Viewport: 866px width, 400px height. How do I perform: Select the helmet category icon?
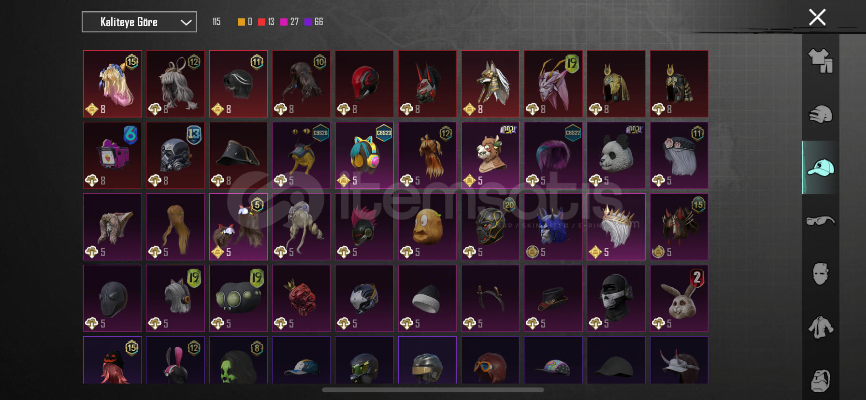point(821,114)
